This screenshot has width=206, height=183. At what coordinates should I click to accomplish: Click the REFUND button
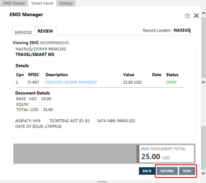[167, 171]
